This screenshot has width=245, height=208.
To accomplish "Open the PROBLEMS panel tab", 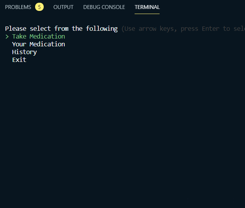I will click(18, 7).
